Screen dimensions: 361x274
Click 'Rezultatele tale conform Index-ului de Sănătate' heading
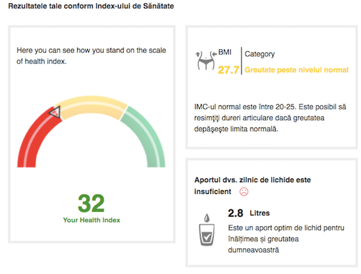91,6
